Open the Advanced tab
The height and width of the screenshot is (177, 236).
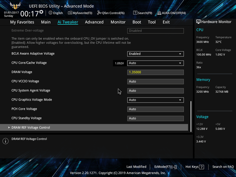click(x=94, y=22)
